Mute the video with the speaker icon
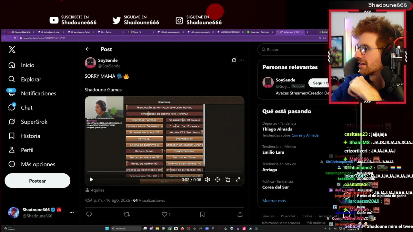This screenshot has height=232, width=413. pyautogui.click(x=207, y=179)
